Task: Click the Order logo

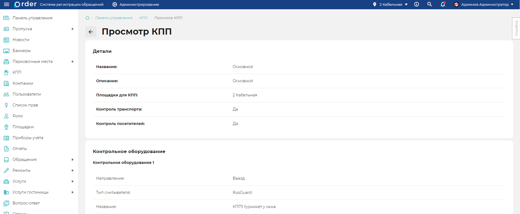Action: [x=25, y=4]
